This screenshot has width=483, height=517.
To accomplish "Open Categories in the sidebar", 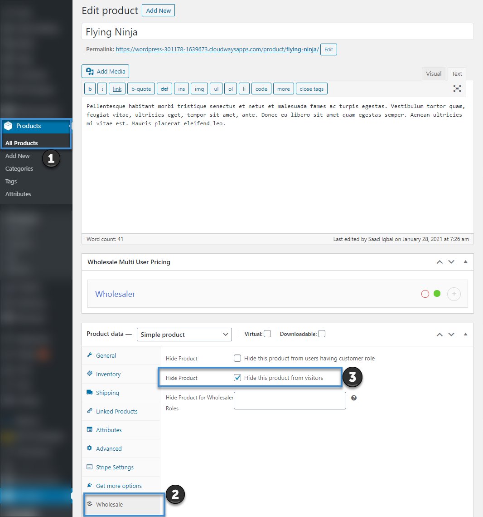I will coord(19,168).
